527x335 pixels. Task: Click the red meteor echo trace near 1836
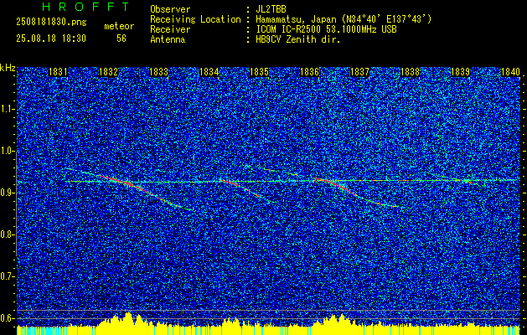[339, 186]
